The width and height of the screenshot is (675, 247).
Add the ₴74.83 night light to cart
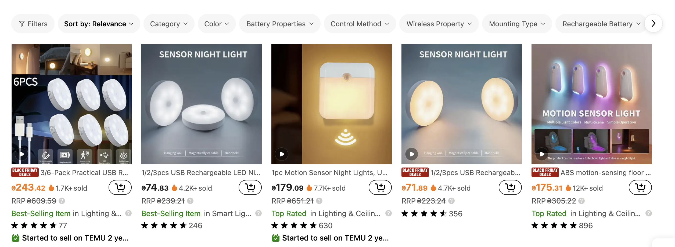(x=250, y=187)
